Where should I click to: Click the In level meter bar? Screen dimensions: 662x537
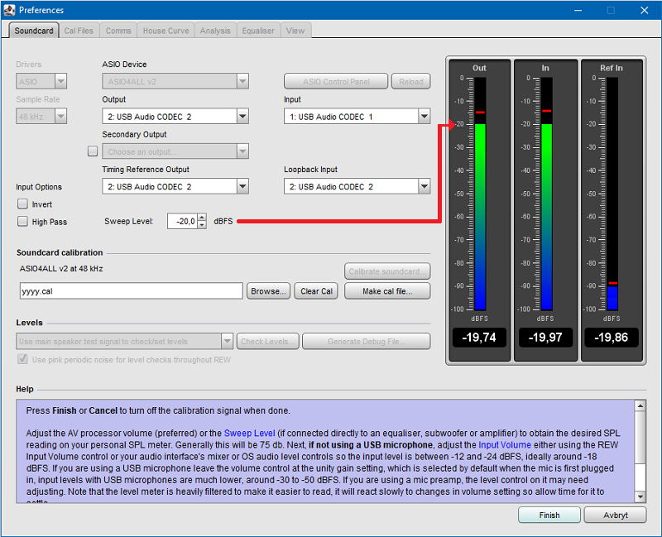tap(547, 194)
